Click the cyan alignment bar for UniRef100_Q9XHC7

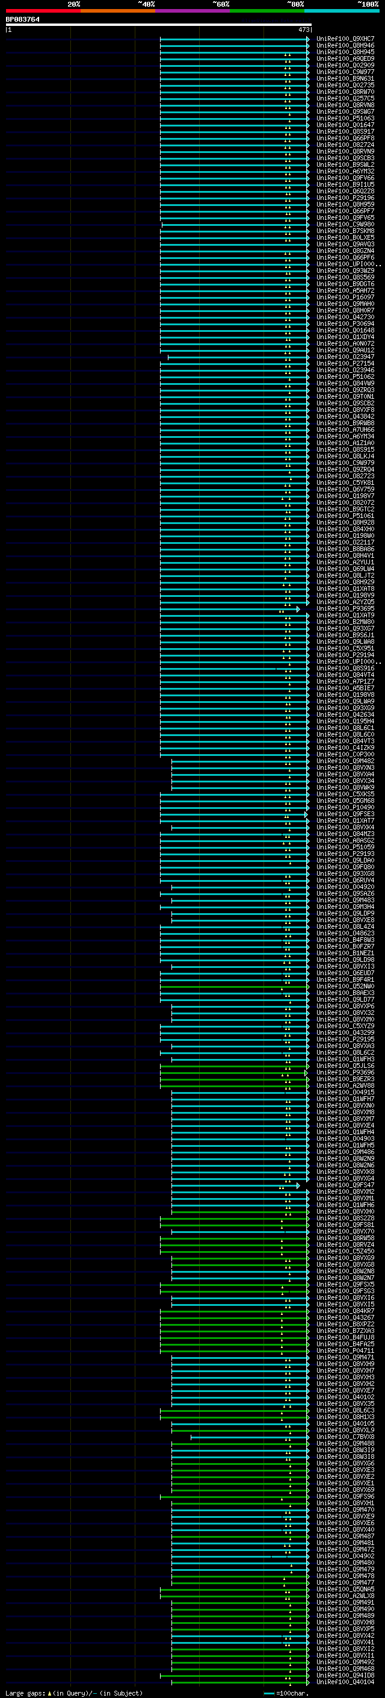234,39
